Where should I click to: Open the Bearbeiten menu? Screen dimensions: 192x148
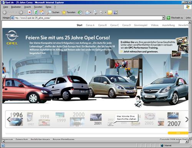pos(16,7)
